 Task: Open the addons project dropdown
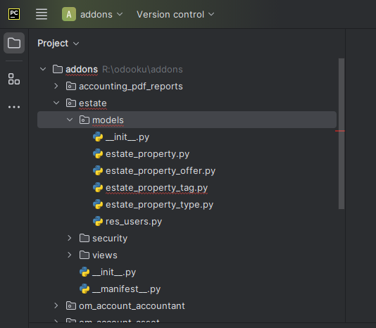click(101, 14)
